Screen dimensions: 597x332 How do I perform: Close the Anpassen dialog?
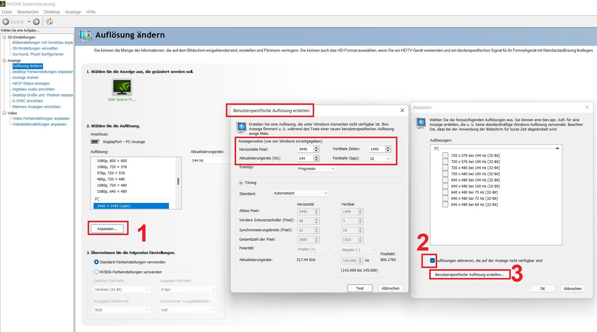click(587, 107)
